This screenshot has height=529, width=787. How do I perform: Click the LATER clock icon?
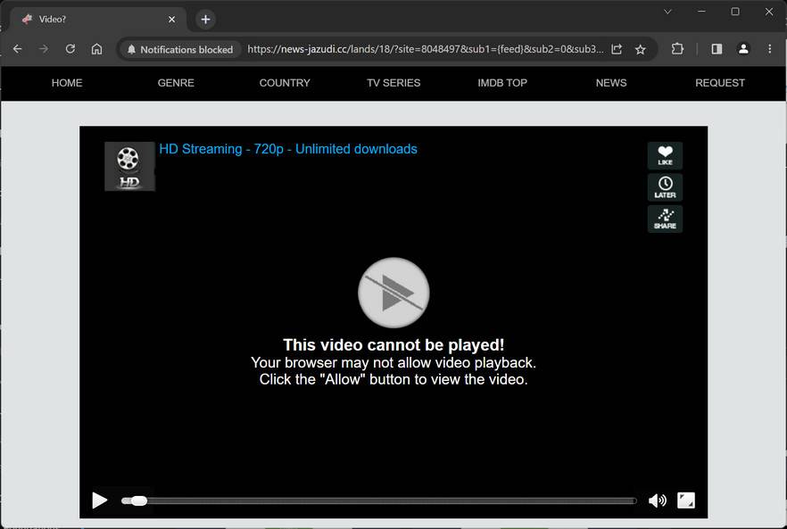click(x=664, y=187)
